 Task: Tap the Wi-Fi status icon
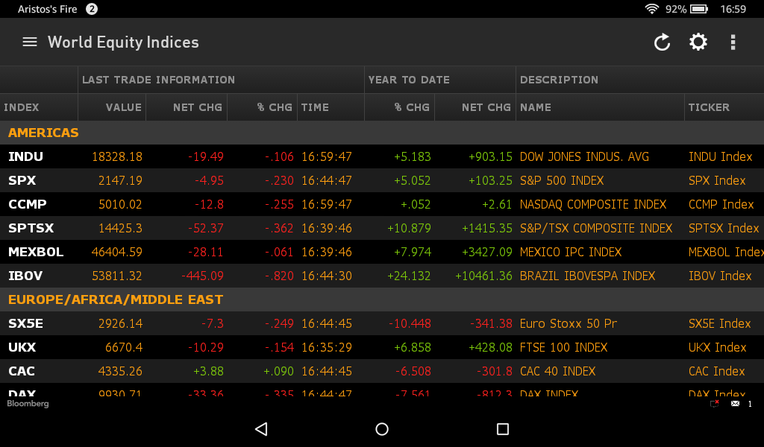(652, 9)
